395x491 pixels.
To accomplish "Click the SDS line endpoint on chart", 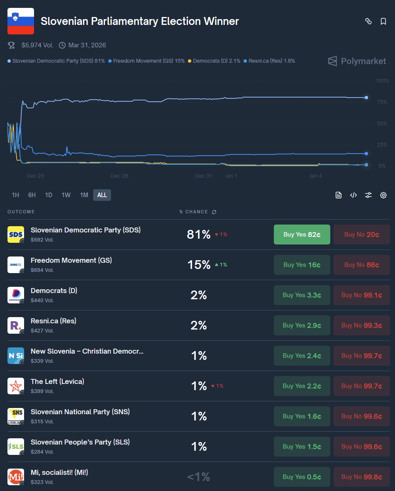I will coord(366,98).
